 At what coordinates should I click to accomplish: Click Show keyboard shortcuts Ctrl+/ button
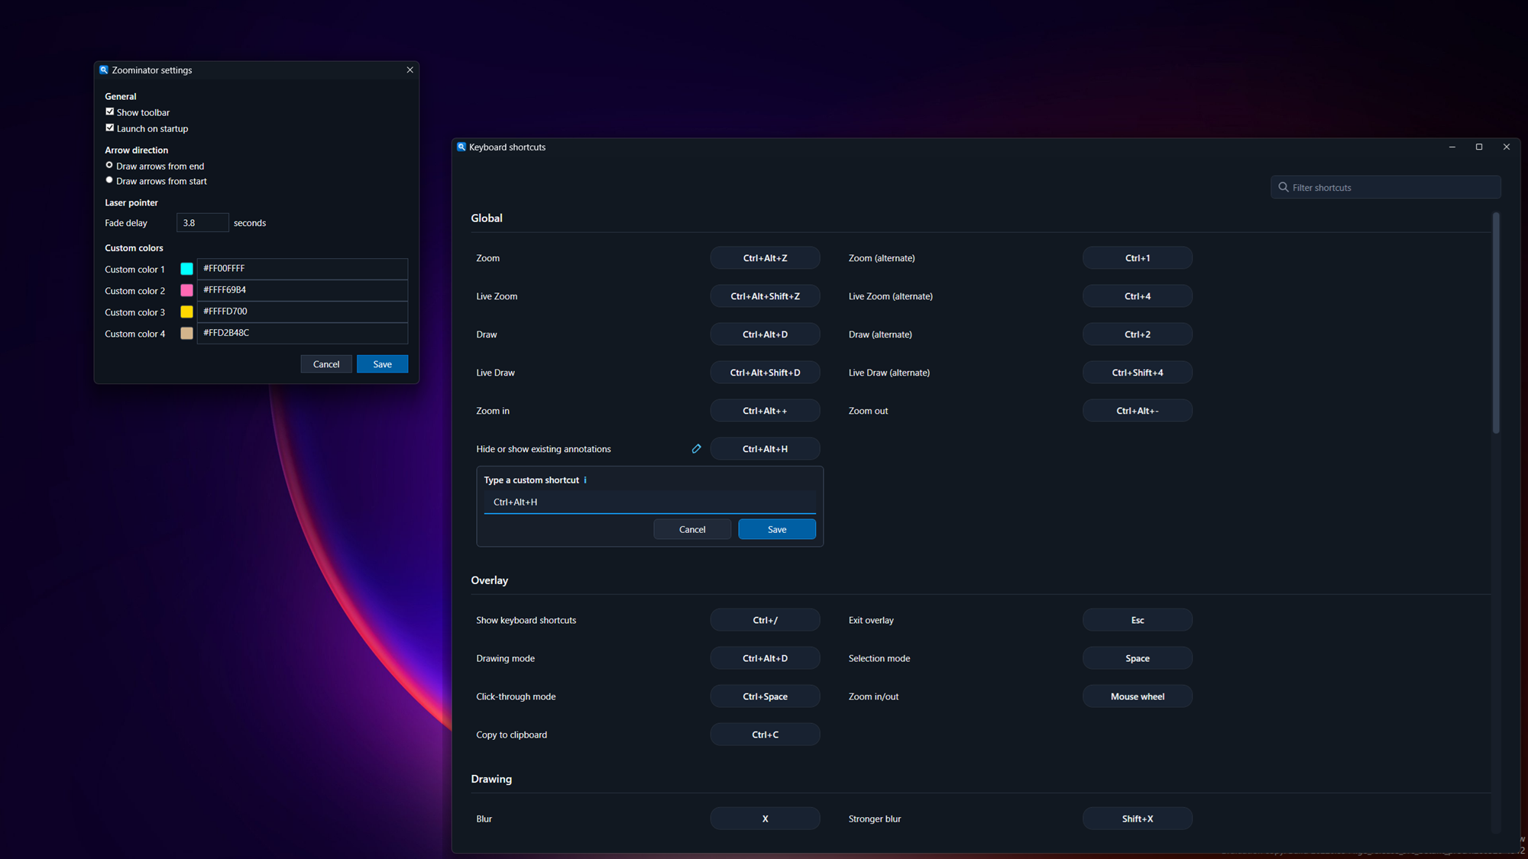point(765,620)
